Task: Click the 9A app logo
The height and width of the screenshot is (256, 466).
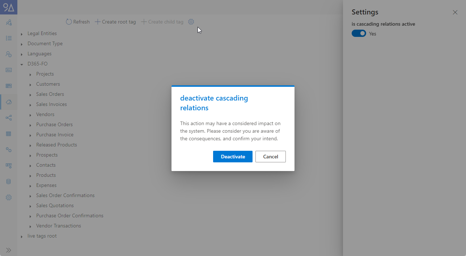Action: (x=9, y=7)
